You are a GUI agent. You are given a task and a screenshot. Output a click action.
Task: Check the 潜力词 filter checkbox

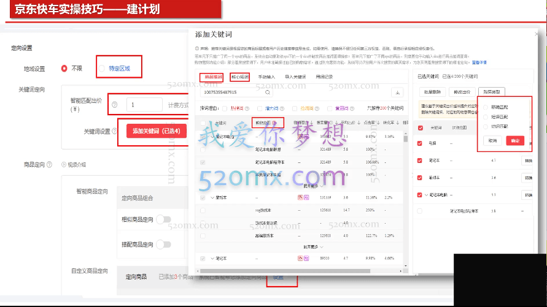[x=260, y=108]
